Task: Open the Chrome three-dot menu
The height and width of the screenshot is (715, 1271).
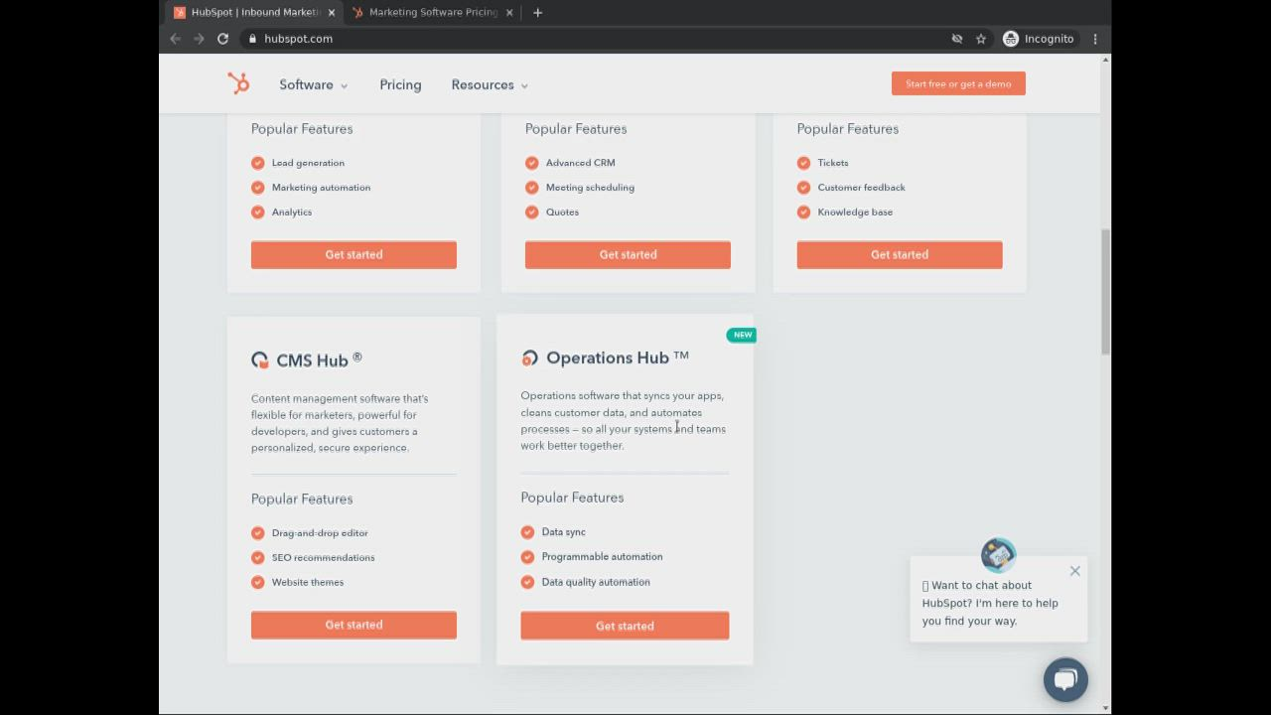Action: [x=1095, y=39]
